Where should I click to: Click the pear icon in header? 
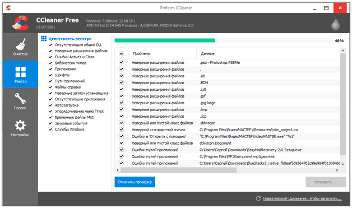coord(335,24)
